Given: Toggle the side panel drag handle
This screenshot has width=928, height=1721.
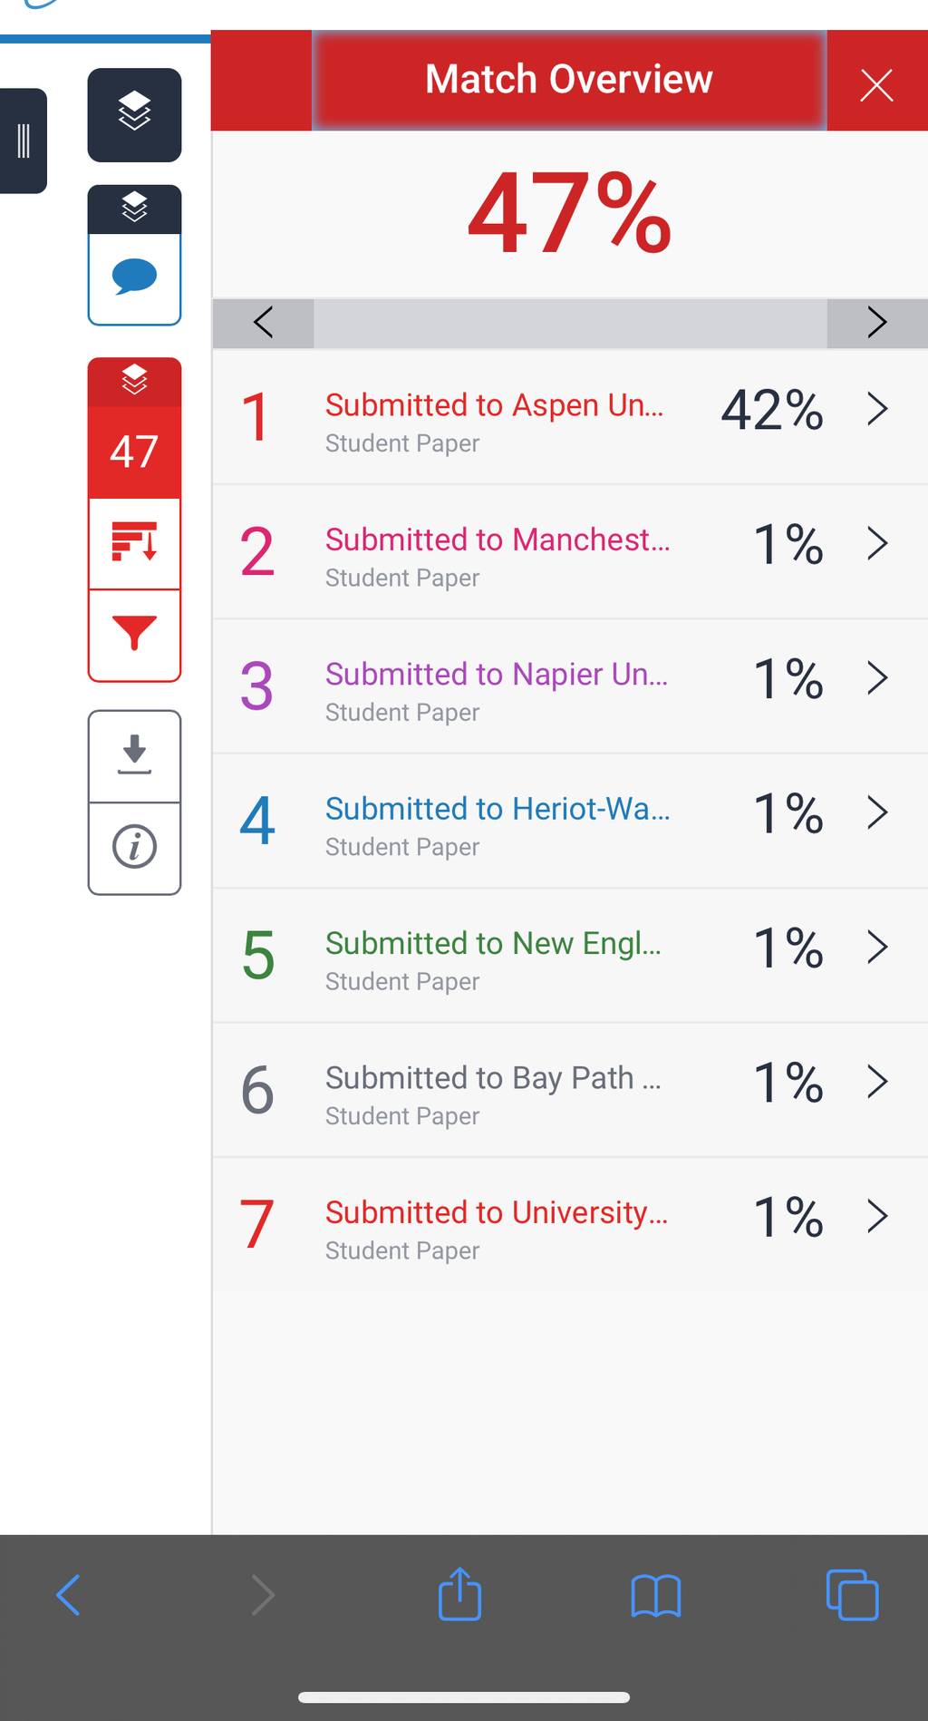Looking at the screenshot, I should [x=24, y=141].
